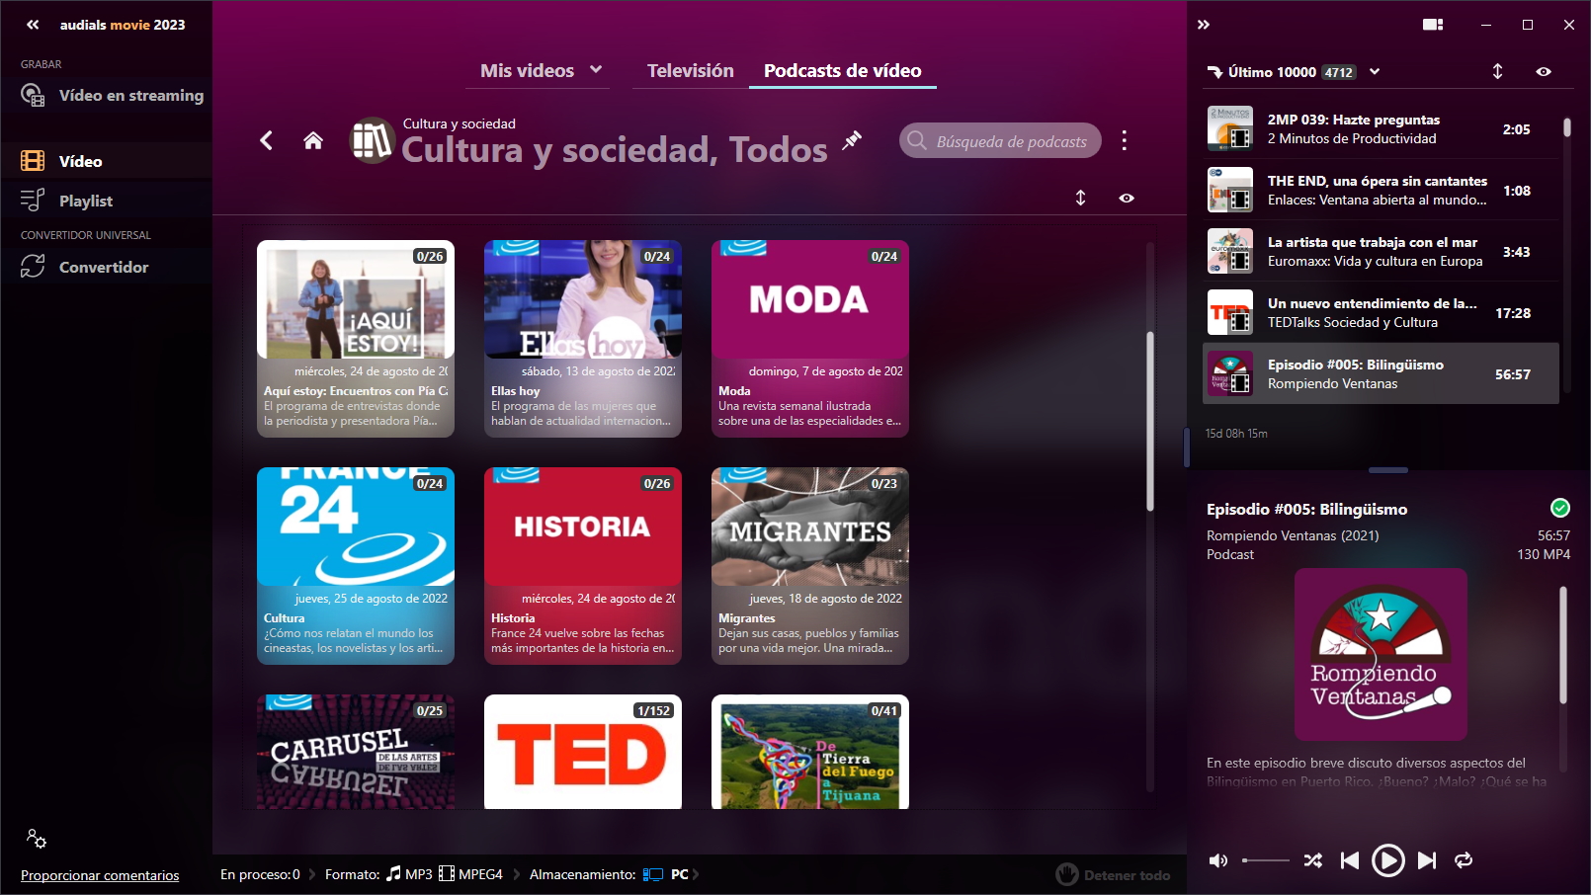Open the Migrantes podcast card
This screenshot has width=1591, height=895.
pyautogui.click(x=810, y=566)
